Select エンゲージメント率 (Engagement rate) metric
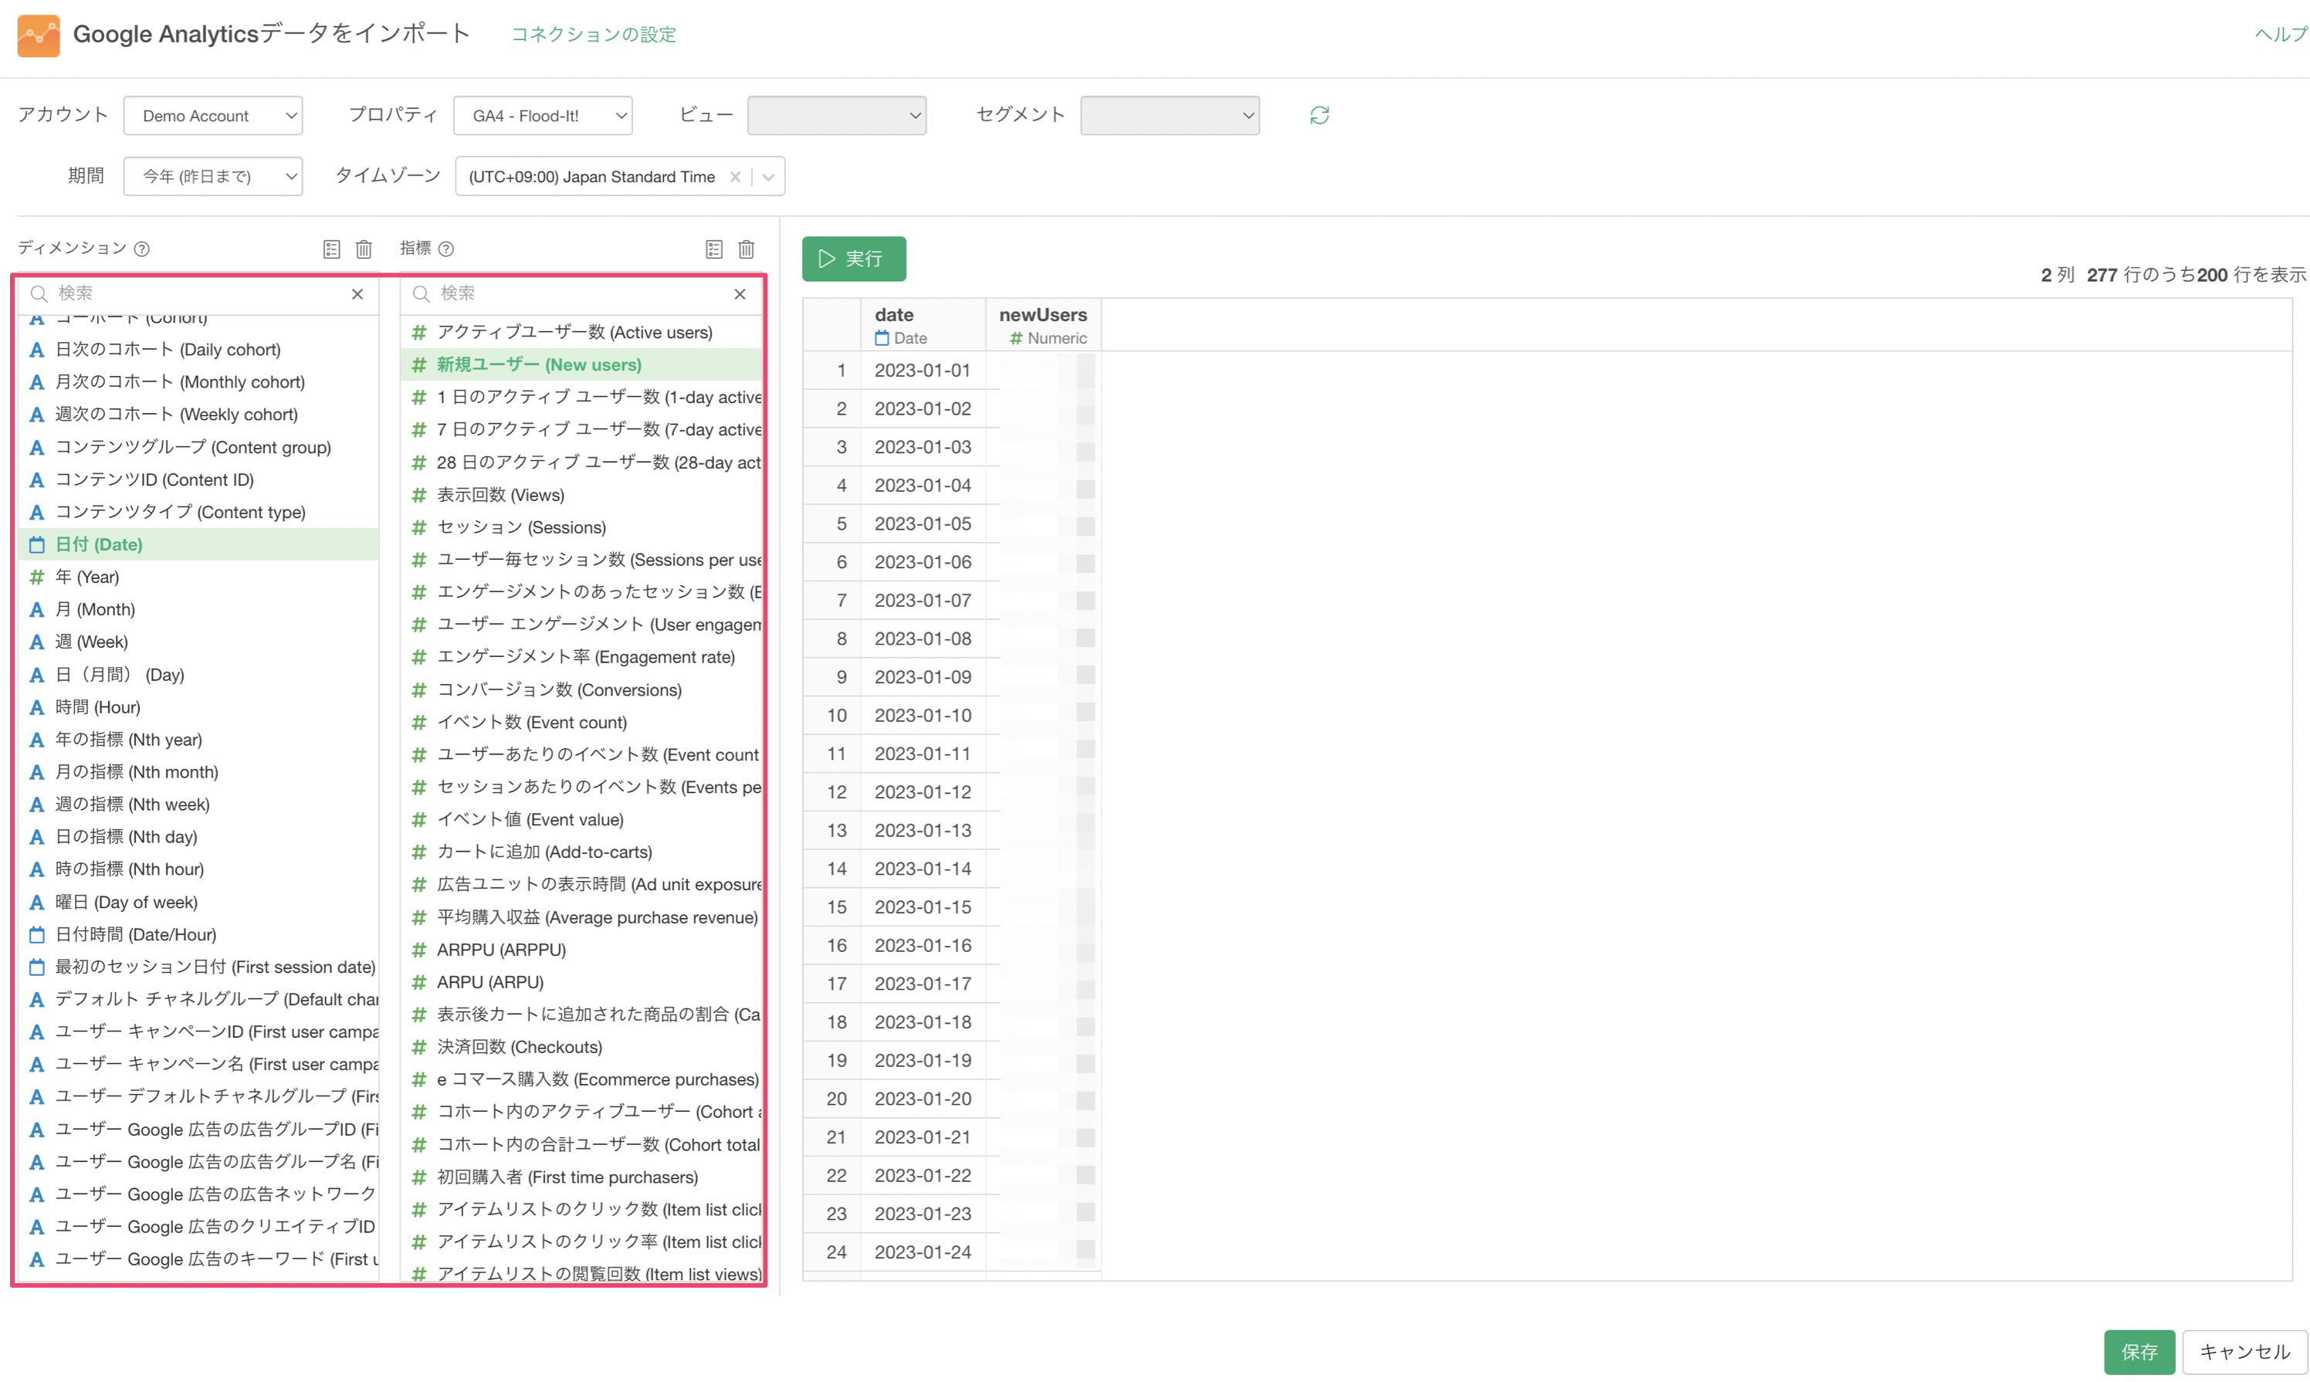Viewport: 2310px width, 1382px height. (x=582, y=658)
